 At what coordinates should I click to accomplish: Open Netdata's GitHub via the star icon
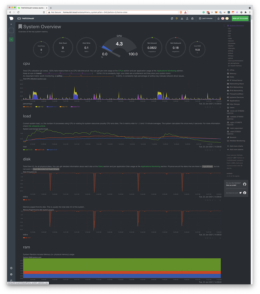[244, 184]
